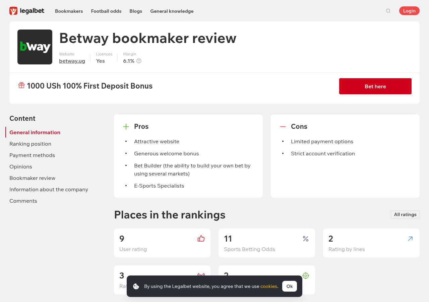Jump to Opinions section
This screenshot has height=302, width=429.
21,166
